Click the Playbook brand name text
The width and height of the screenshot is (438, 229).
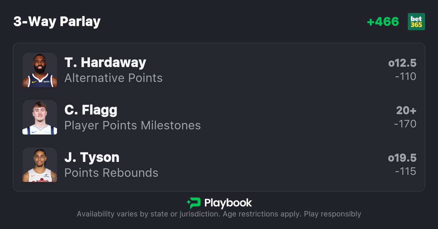click(x=228, y=203)
